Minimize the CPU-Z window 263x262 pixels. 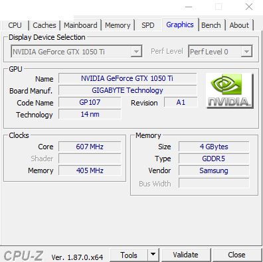189,7
